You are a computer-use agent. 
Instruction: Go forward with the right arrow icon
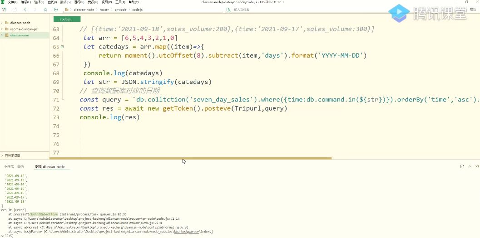click(x=35, y=10)
